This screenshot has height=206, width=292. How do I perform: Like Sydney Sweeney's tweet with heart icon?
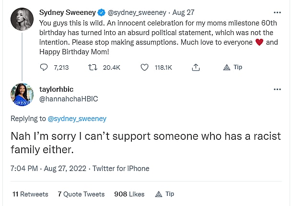click(x=144, y=68)
